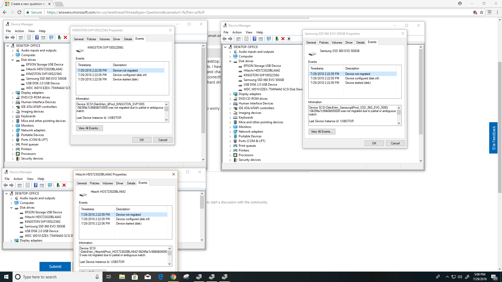This screenshot has width=502, height=282.
Task: Click red X Uninstall icon in Device Manager behind Samsung dialog
Action: pyautogui.click(x=283, y=39)
